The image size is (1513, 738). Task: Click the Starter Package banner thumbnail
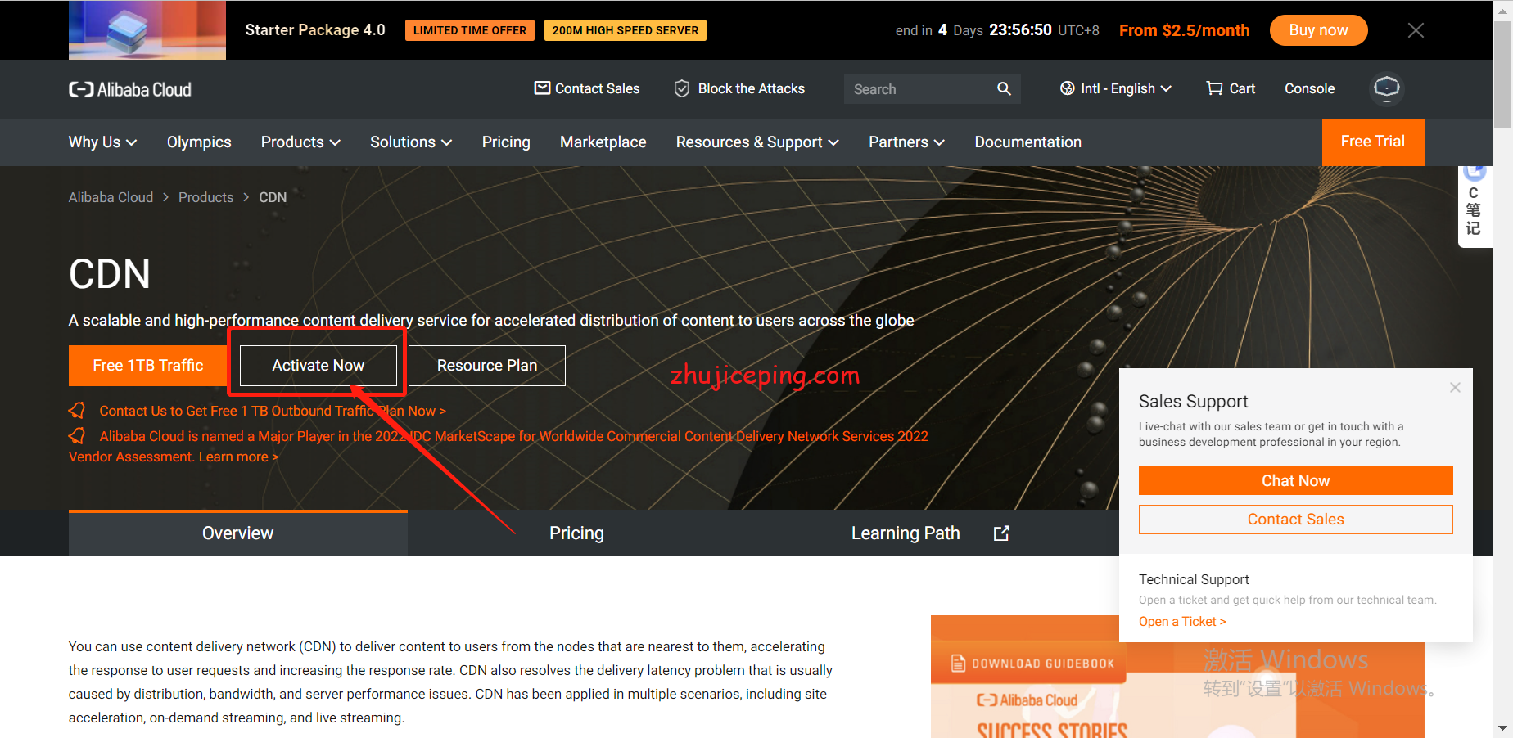point(147,30)
